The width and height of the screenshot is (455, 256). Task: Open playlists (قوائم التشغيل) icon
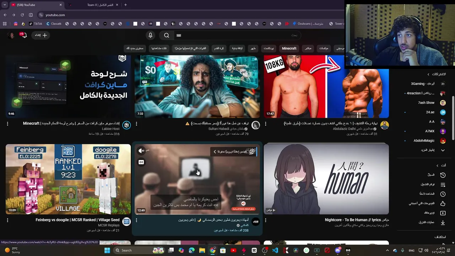pyautogui.click(x=443, y=185)
